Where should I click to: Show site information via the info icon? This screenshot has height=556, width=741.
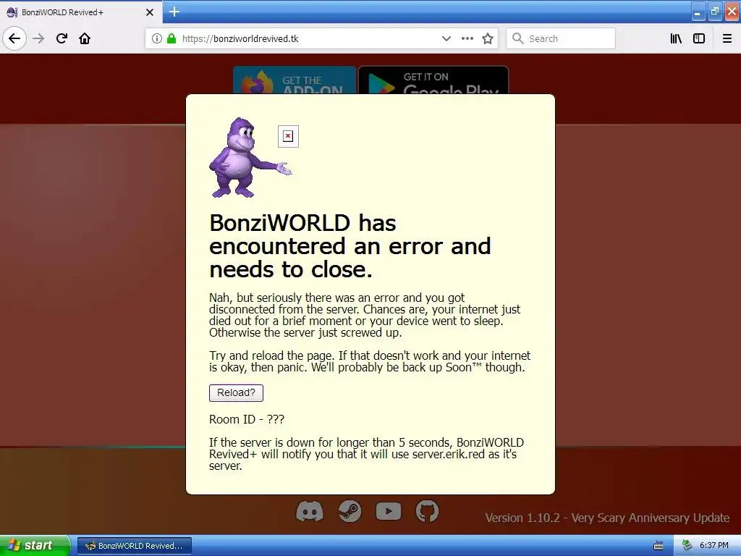point(156,38)
